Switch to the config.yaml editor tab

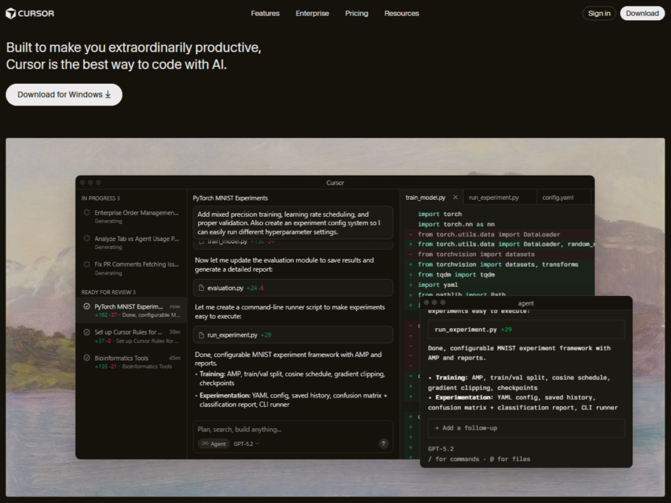click(x=558, y=197)
